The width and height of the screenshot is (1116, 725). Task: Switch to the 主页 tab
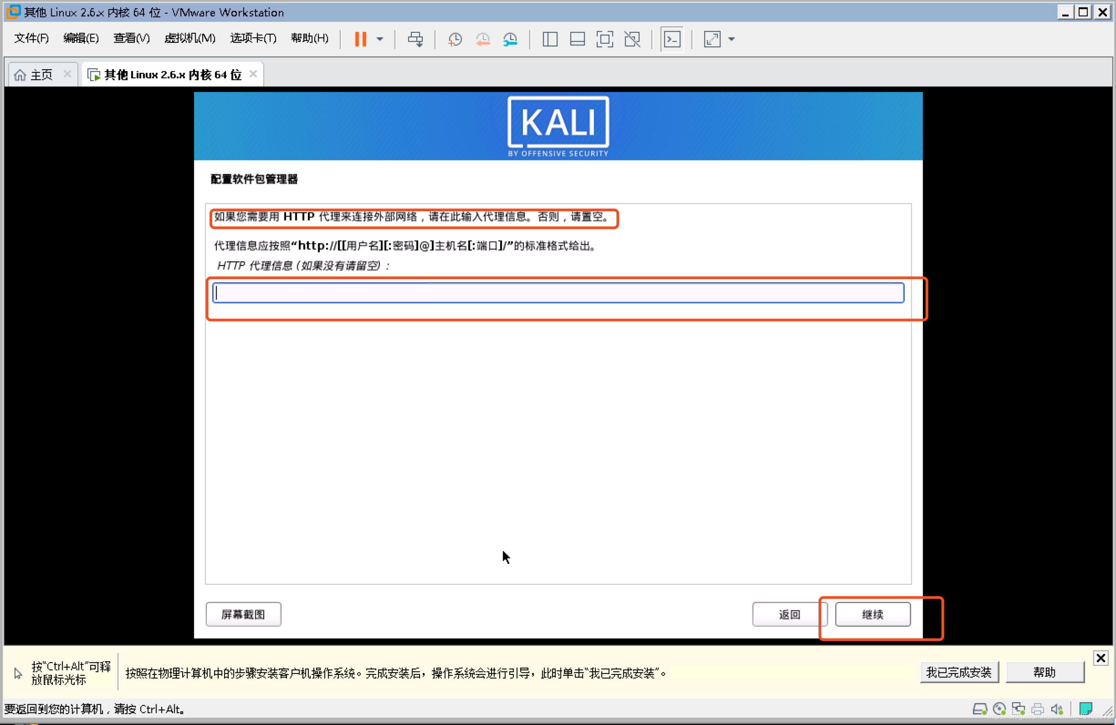(x=40, y=74)
